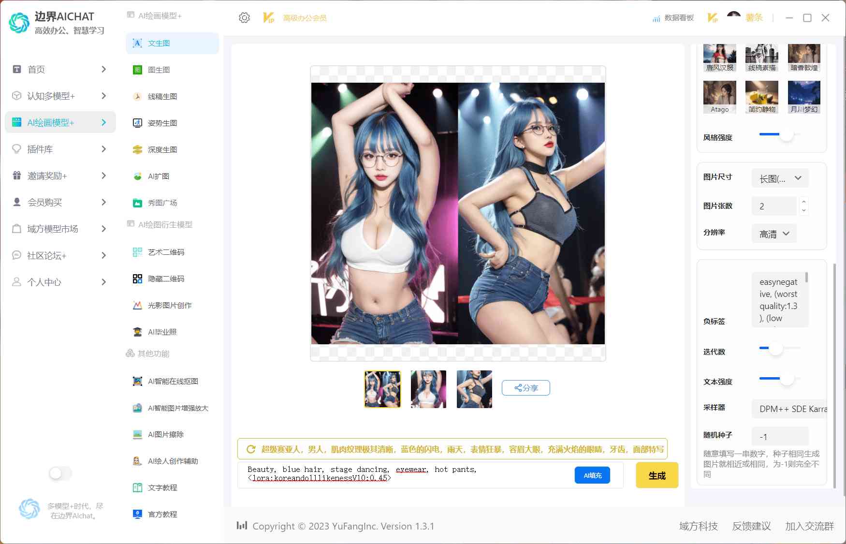The height and width of the screenshot is (544, 846).
Task: Click the 边界AICHAT logo
Action: point(19,23)
